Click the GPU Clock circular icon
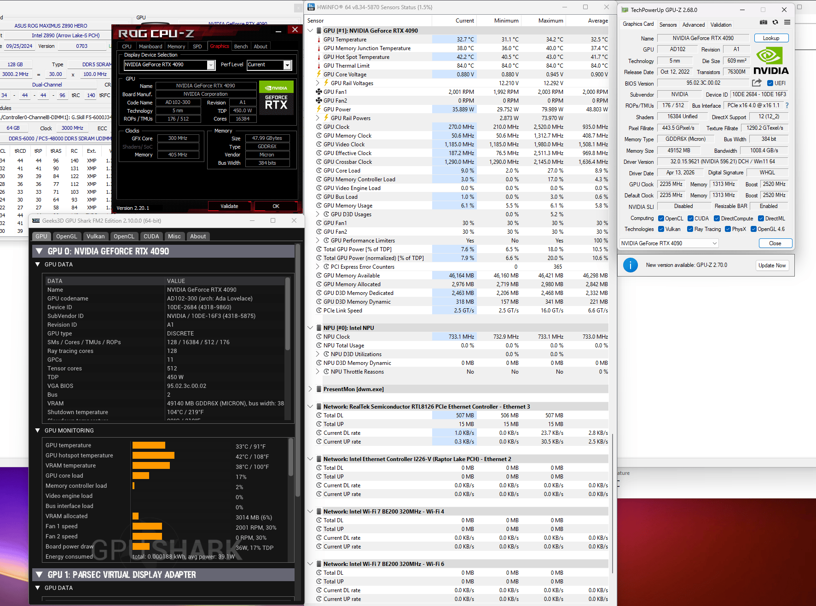Viewport: 816px width, 606px height. coord(318,127)
